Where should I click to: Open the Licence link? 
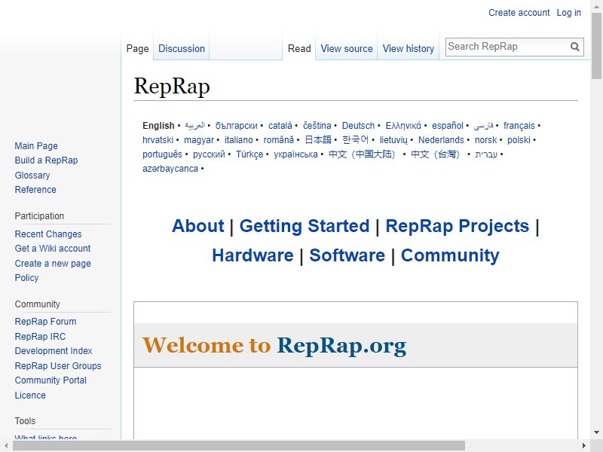pyautogui.click(x=30, y=395)
